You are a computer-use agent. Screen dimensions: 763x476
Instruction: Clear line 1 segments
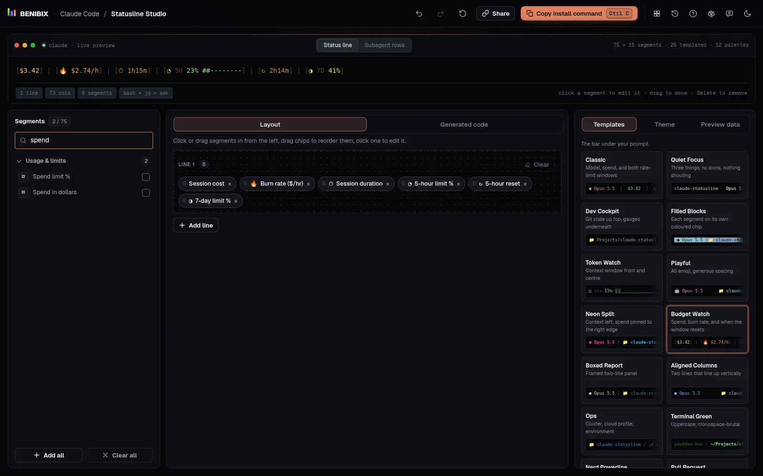537,165
